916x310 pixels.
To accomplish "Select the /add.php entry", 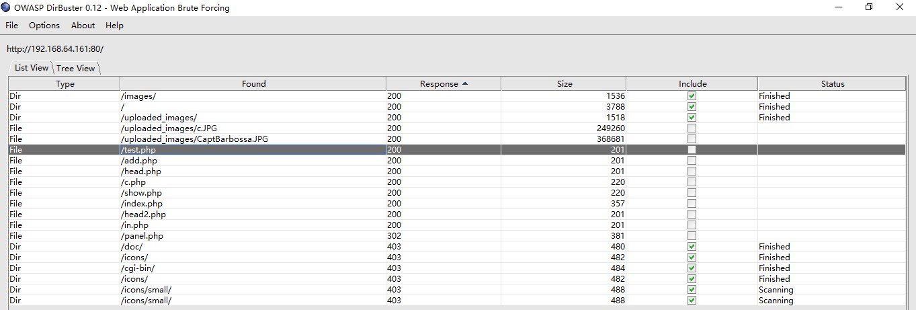I will 139,161.
